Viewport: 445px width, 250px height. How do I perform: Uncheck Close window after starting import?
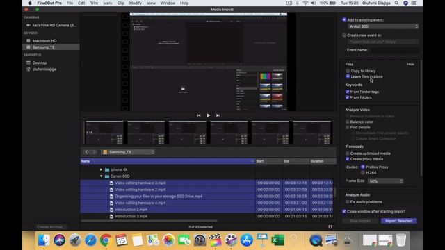point(344,212)
